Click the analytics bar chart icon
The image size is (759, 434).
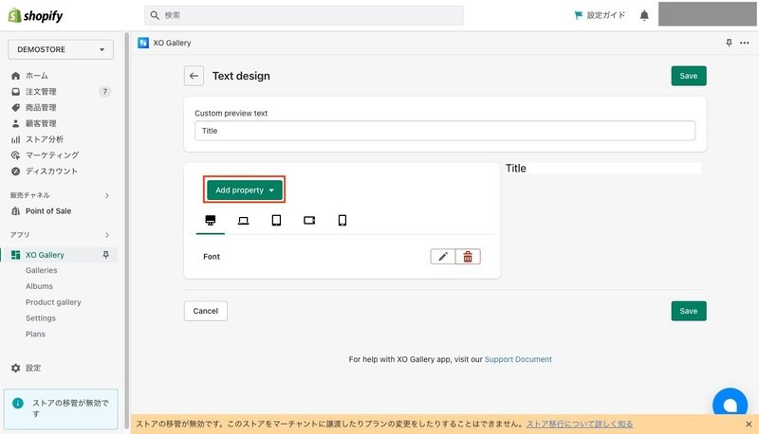tap(15, 139)
